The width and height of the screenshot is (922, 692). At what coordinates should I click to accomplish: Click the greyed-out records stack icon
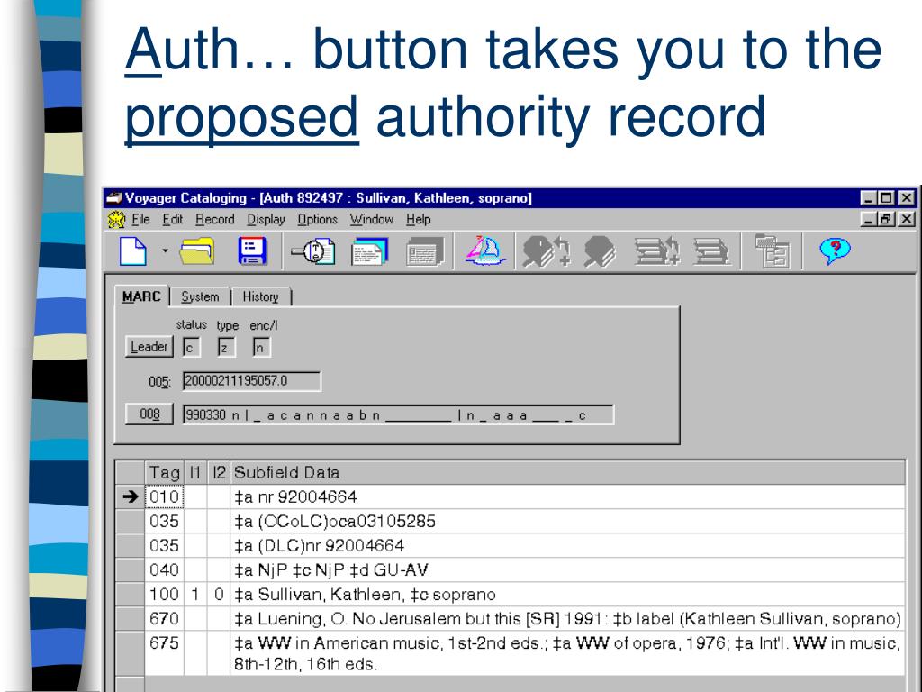click(425, 251)
